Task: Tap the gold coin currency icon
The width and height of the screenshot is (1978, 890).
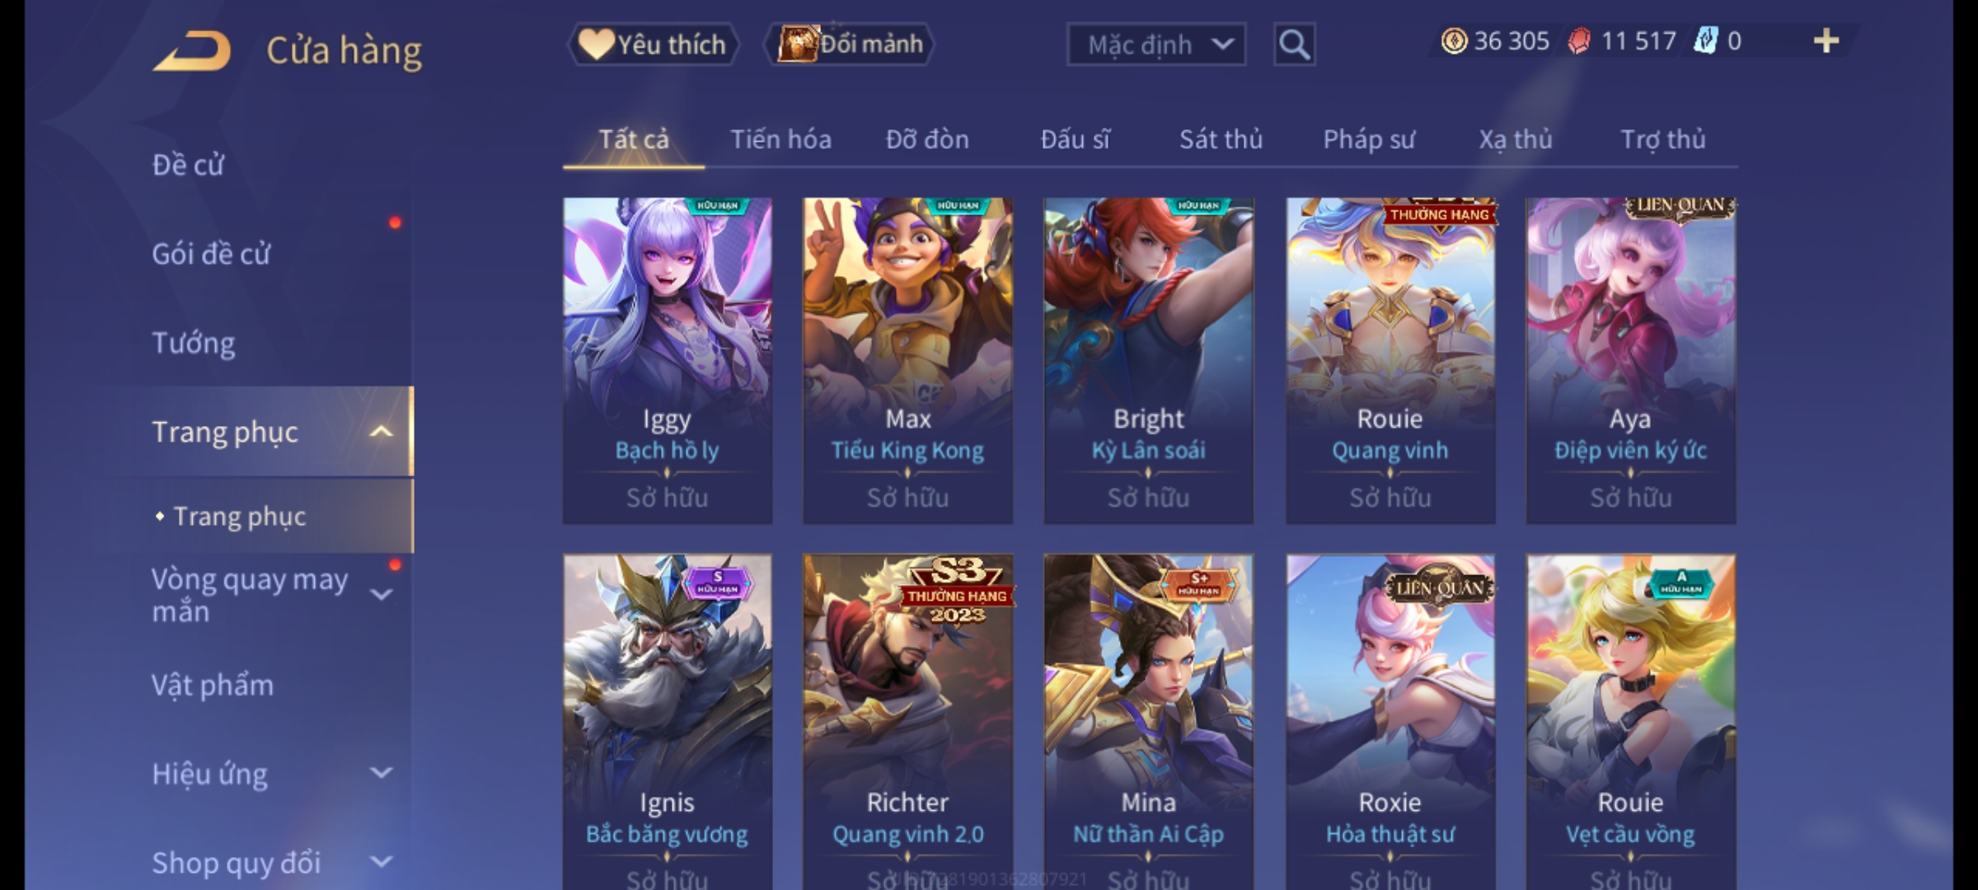Action: (x=1454, y=41)
